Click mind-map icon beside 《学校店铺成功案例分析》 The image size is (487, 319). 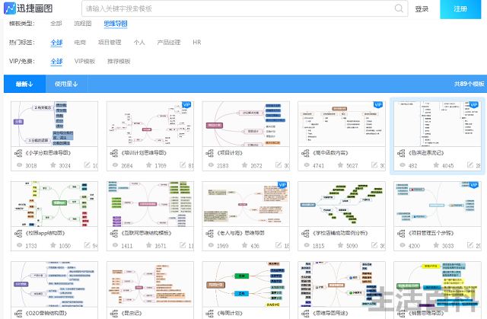[305, 233]
